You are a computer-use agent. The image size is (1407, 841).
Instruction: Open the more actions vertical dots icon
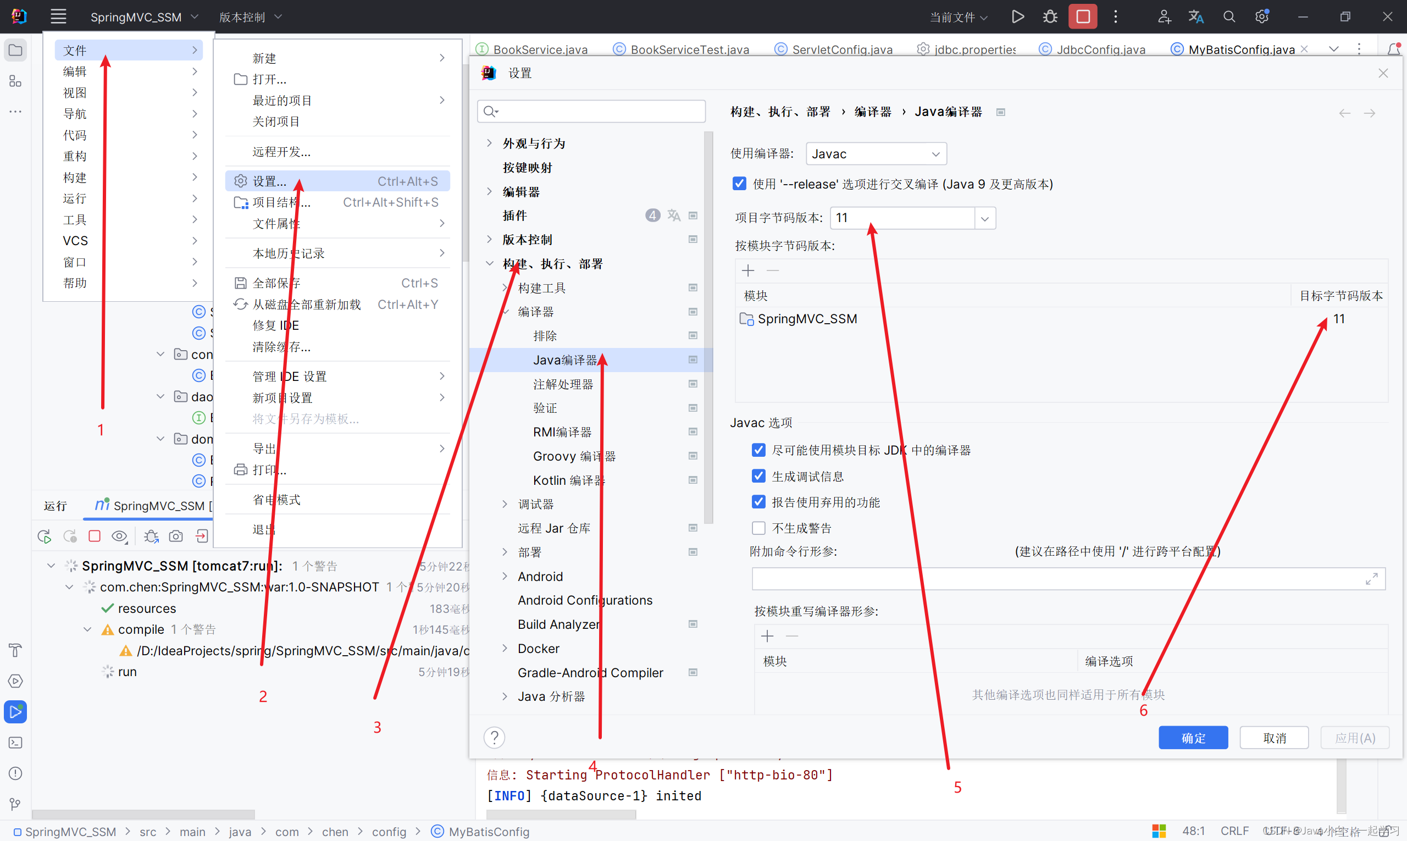coord(1115,16)
